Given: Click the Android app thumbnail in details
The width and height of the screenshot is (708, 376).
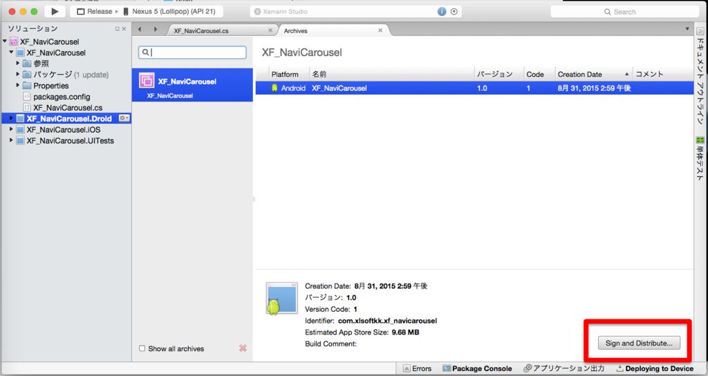Looking at the screenshot, I should tap(282, 299).
